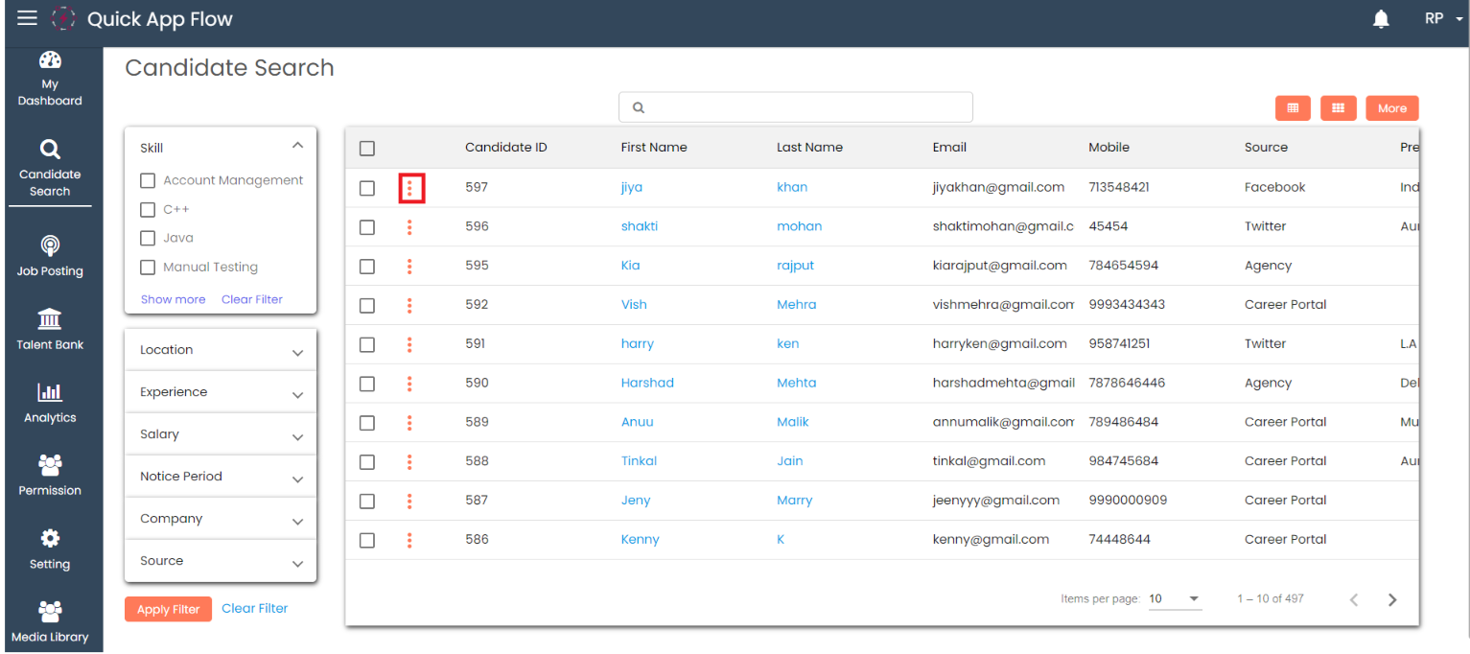Tick the Java skill checkbox
The image size is (1470, 654).
coord(148,239)
